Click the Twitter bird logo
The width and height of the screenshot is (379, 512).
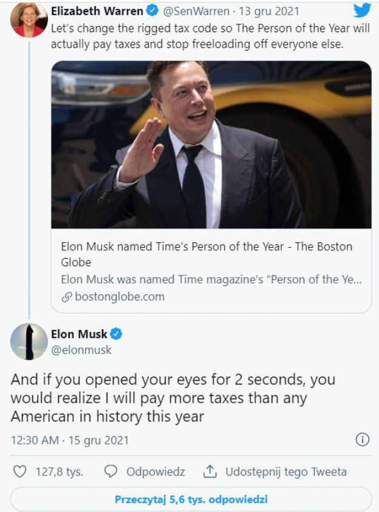pos(363,11)
